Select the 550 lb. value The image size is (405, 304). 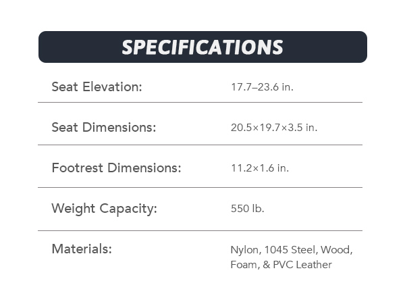point(247,209)
